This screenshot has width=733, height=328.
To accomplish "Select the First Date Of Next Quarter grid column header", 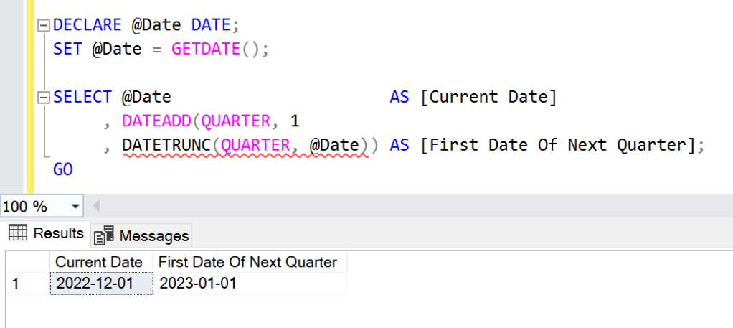I will pos(248,262).
